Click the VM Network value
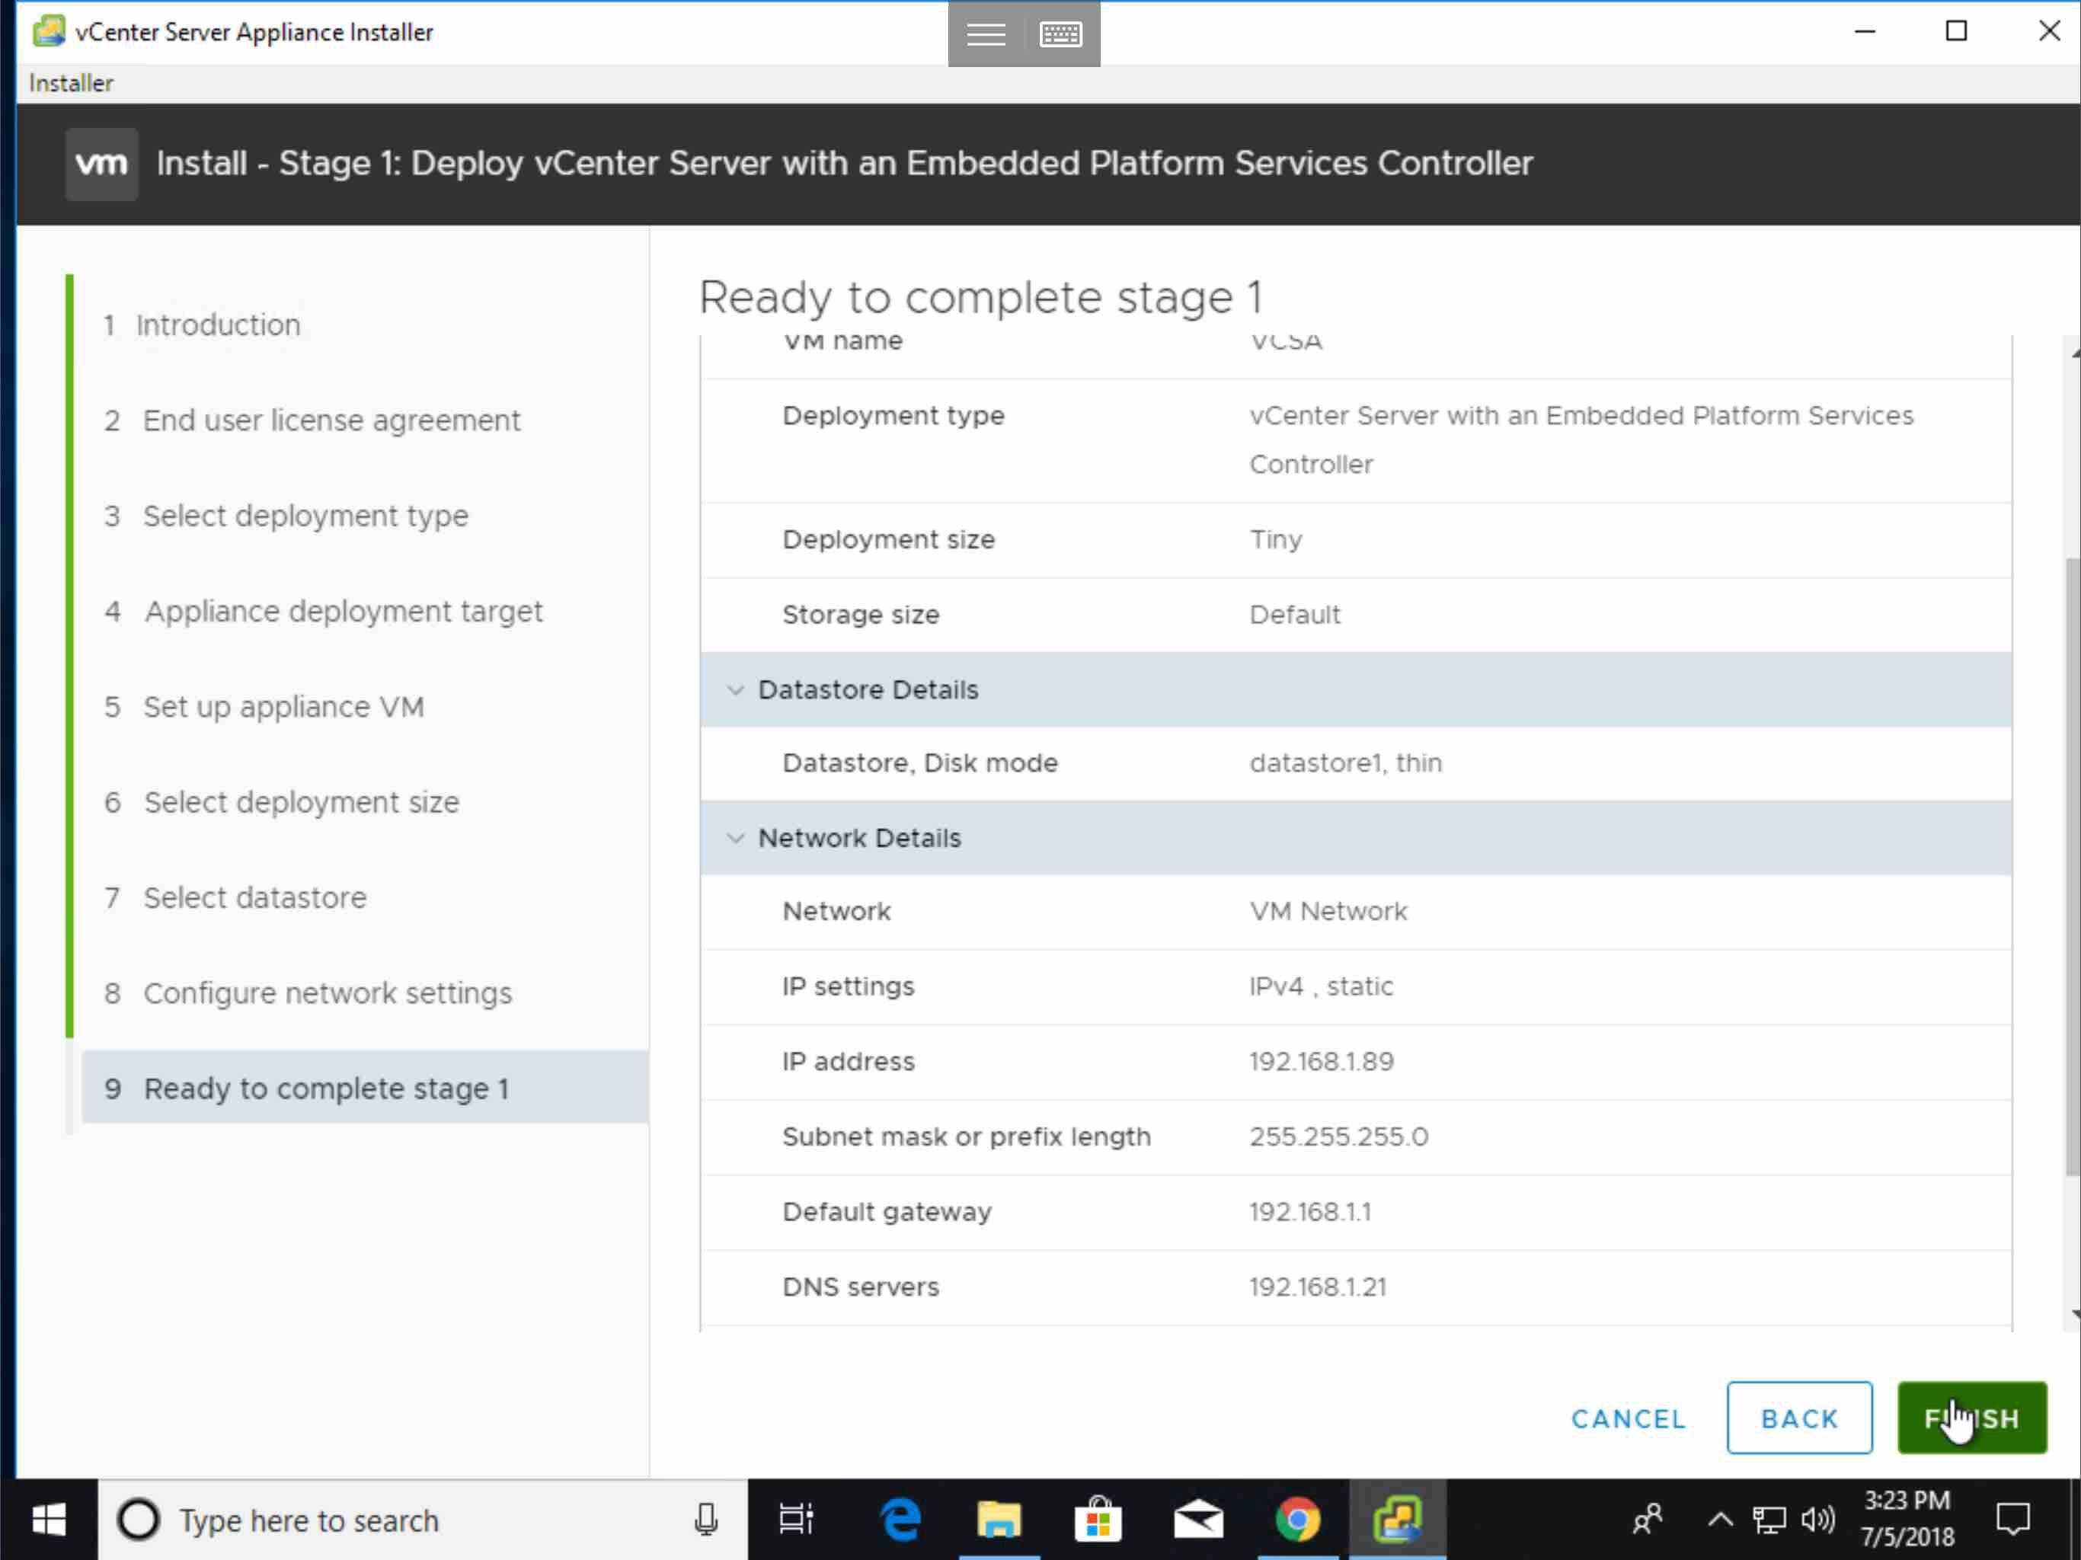 pyautogui.click(x=1328, y=912)
